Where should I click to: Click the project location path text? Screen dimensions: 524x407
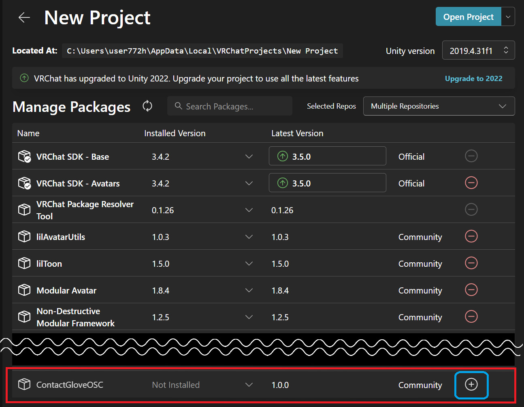coord(202,51)
